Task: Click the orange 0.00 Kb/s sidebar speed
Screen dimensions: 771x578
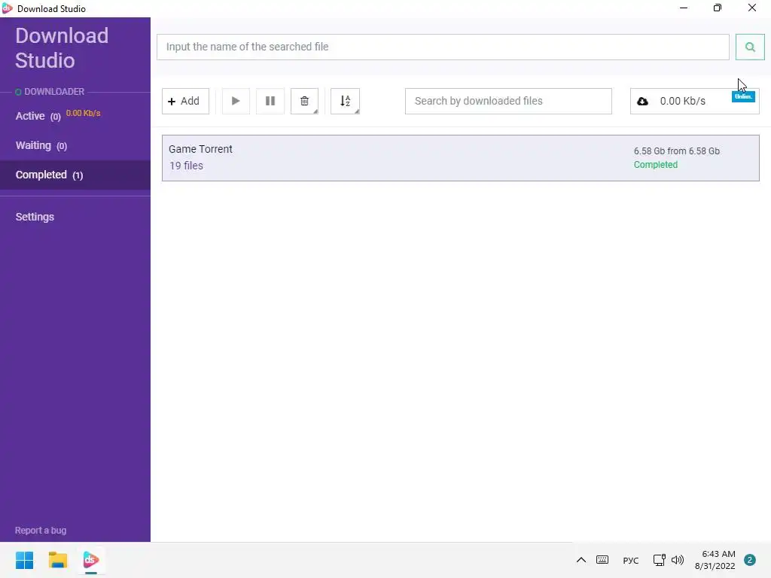Action: [83, 113]
